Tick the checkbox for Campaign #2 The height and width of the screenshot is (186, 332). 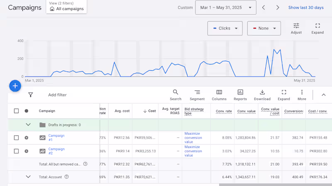(16, 151)
